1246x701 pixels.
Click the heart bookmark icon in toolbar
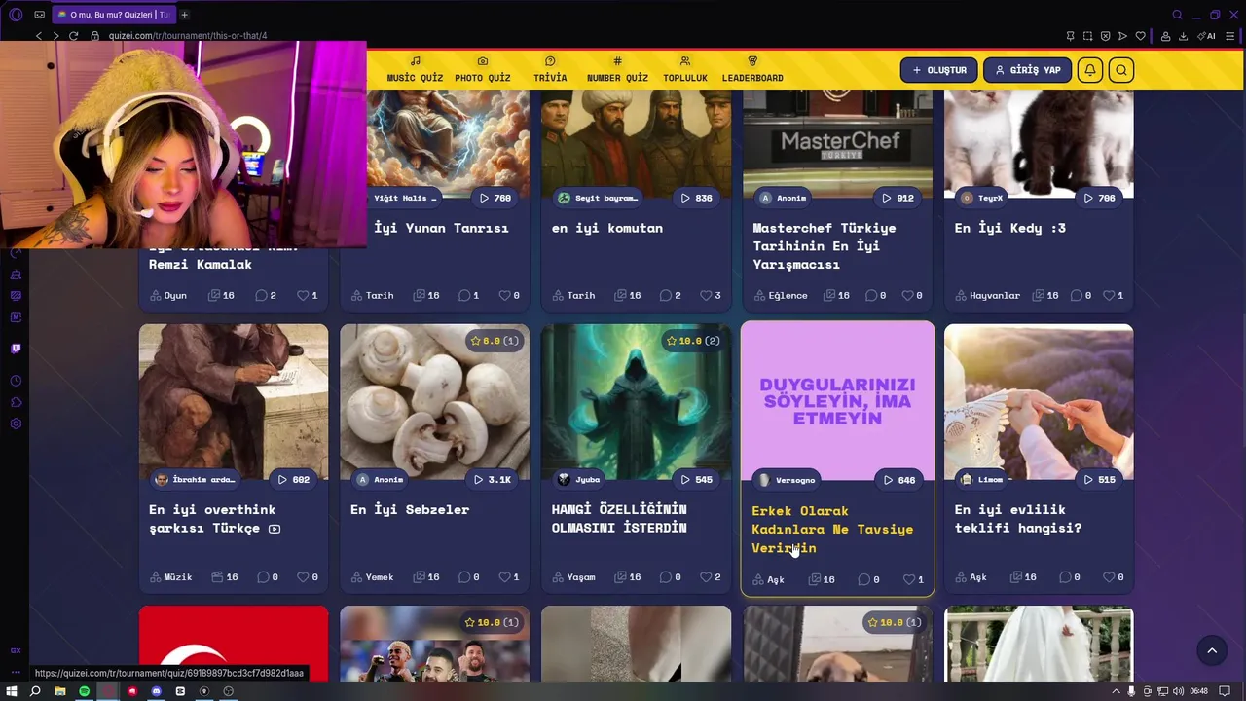tap(1140, 36)
